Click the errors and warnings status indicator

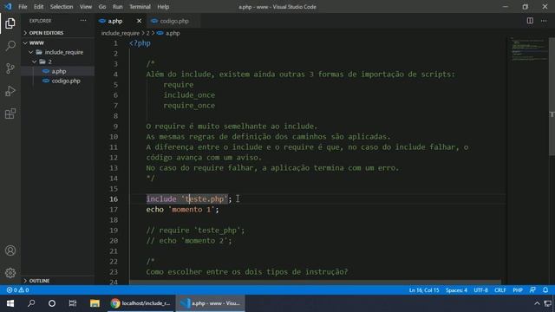coord(17,290)
